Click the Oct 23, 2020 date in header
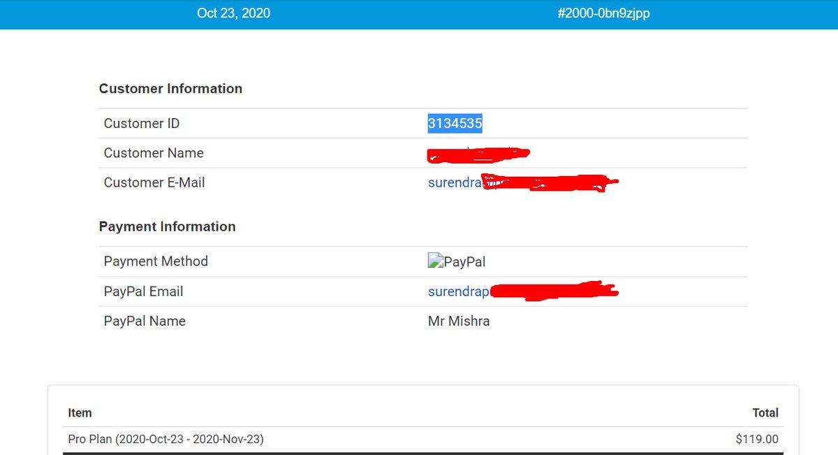The width and height of the screenshot is (838, 455). [233, 13]
